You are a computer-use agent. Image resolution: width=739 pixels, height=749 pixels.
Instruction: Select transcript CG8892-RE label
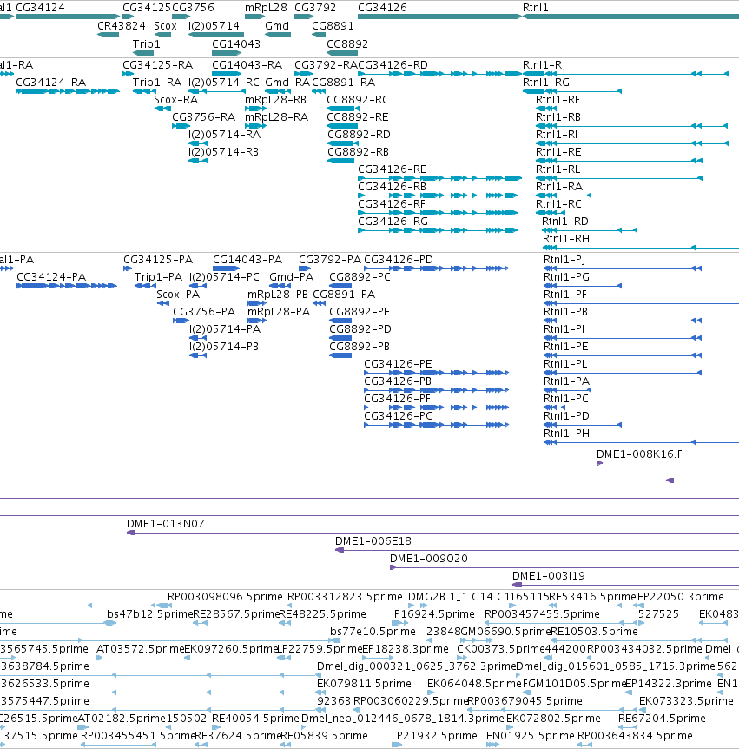click(358, 117)
